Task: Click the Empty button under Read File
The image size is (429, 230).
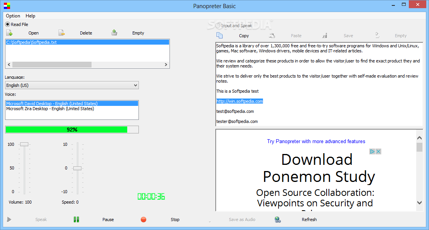Action: [x=138, y=33]
